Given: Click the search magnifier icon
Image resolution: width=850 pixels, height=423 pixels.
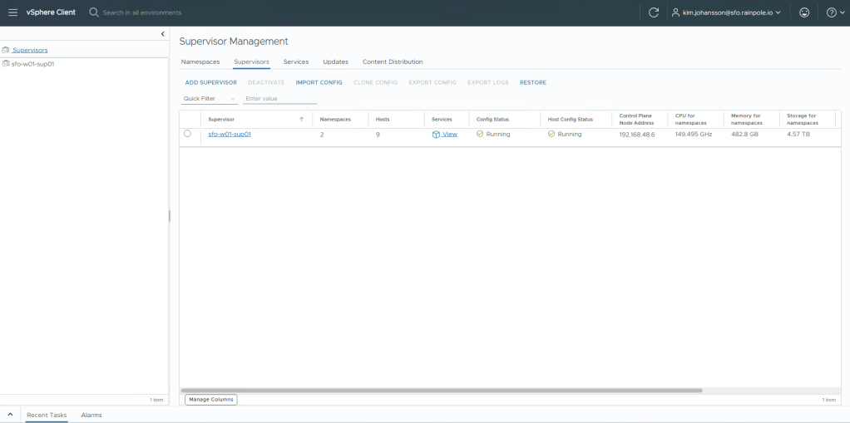Looking at the screenshot, I should click(94, 12).
